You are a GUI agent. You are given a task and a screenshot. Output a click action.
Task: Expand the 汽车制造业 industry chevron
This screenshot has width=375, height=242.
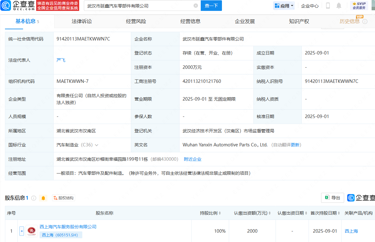[x=97, y=145]
